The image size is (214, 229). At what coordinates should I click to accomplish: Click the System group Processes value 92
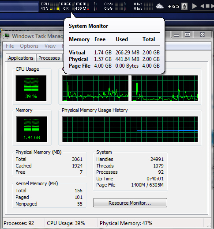coord(161,172)
